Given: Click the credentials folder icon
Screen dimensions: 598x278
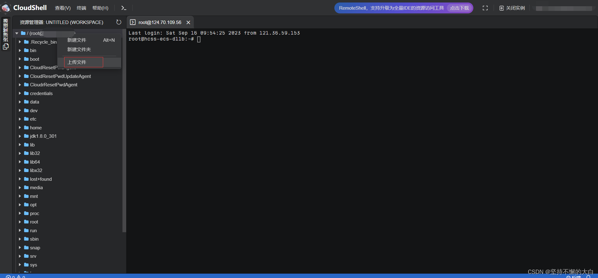Looking at the screenshot, I should (x=26, y=93).
